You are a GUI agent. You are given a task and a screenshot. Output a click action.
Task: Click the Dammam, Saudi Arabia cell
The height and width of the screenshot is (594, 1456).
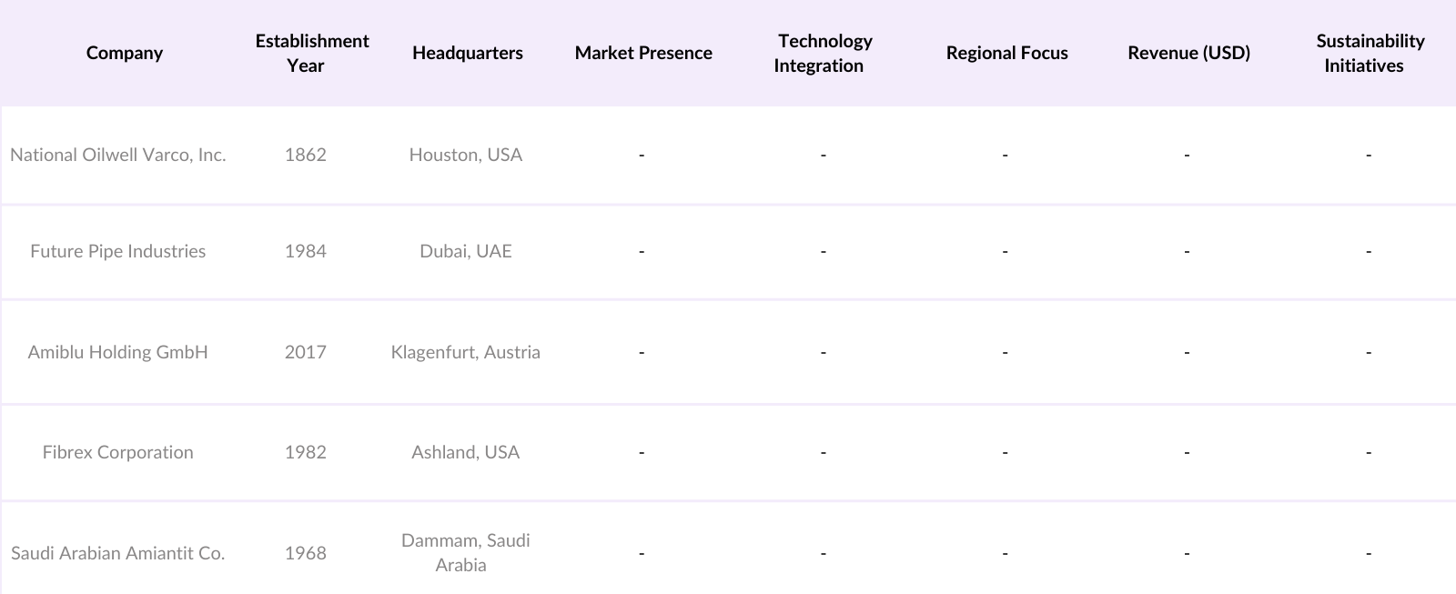point(465,552)
